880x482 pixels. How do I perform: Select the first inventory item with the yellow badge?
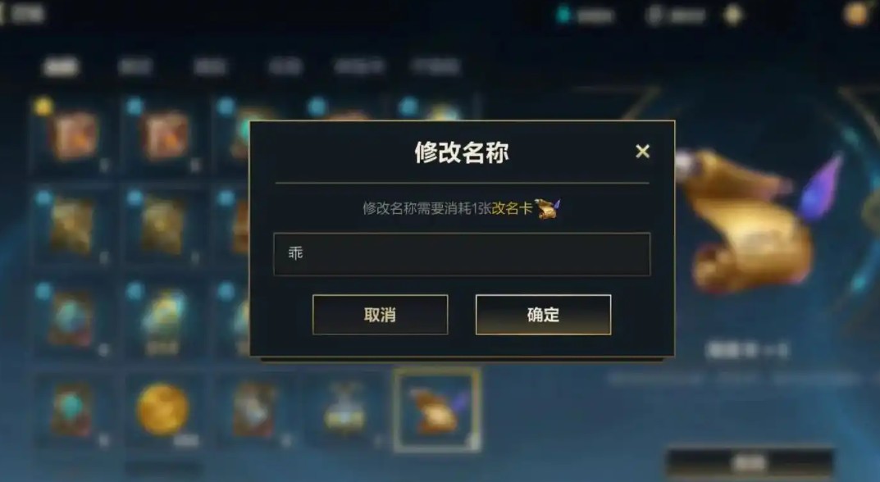72,134
